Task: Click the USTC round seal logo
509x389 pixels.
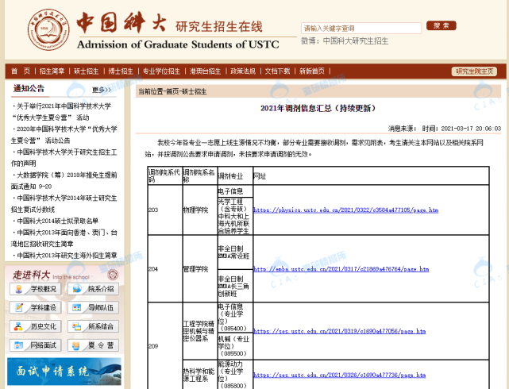Action: 48,29
